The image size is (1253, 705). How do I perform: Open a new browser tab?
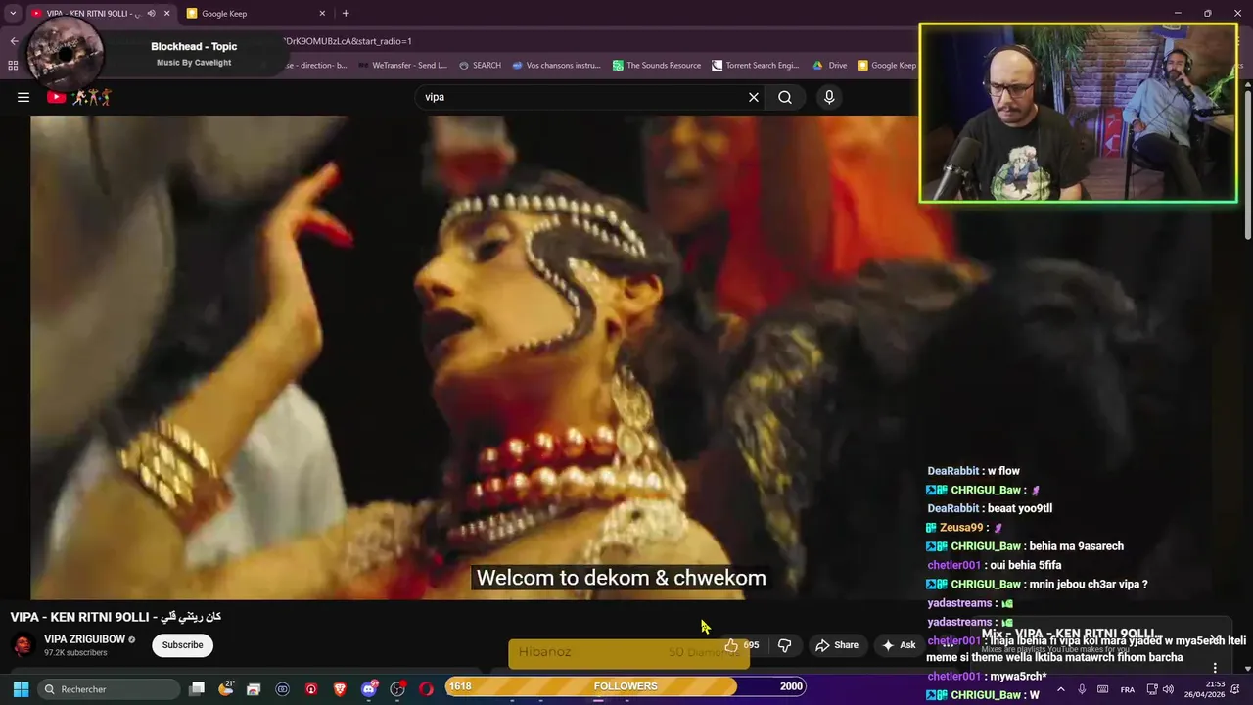coord(346,14)
